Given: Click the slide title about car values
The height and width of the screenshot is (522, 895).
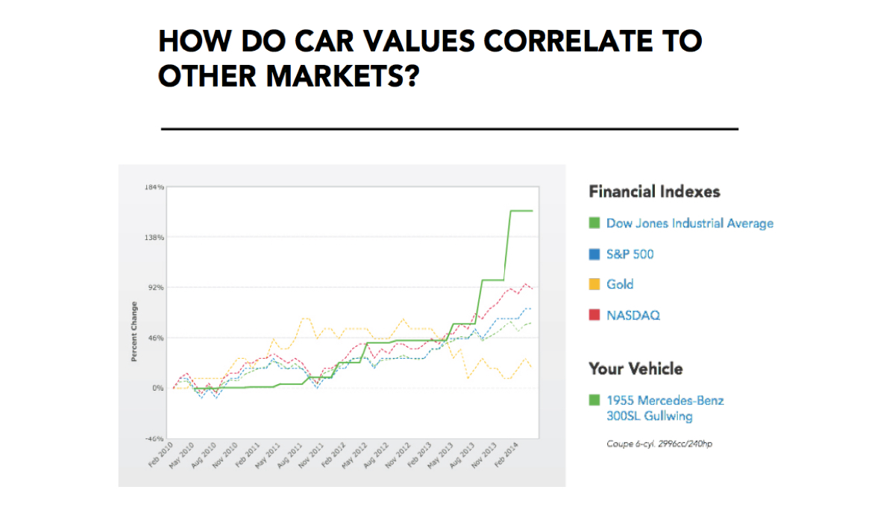Looking at the screenshot, I should (x=430, y=59).
